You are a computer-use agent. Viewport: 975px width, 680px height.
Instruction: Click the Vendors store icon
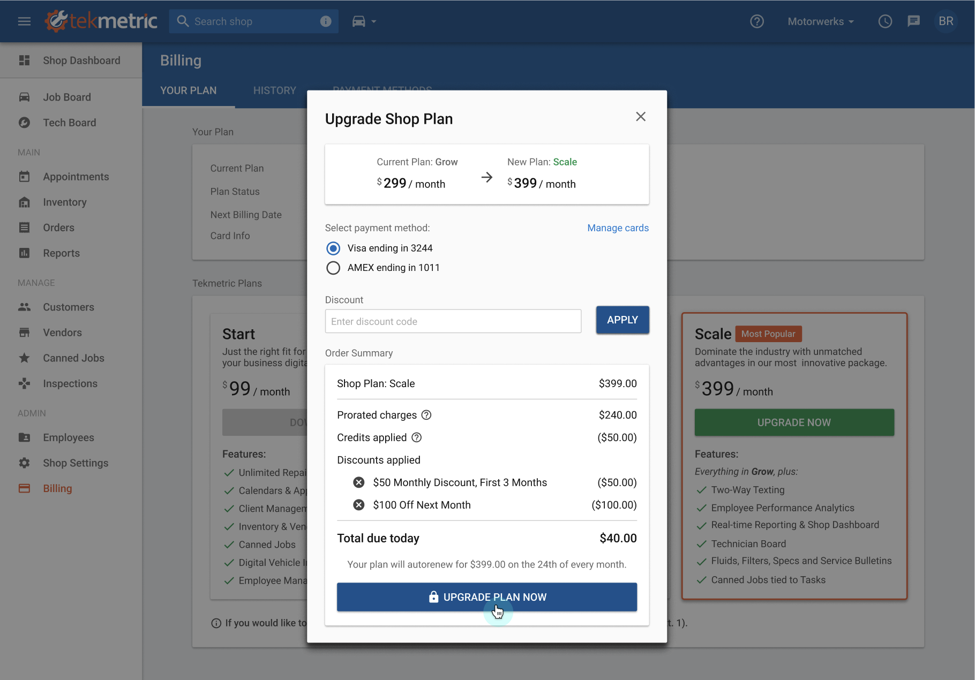24,333
